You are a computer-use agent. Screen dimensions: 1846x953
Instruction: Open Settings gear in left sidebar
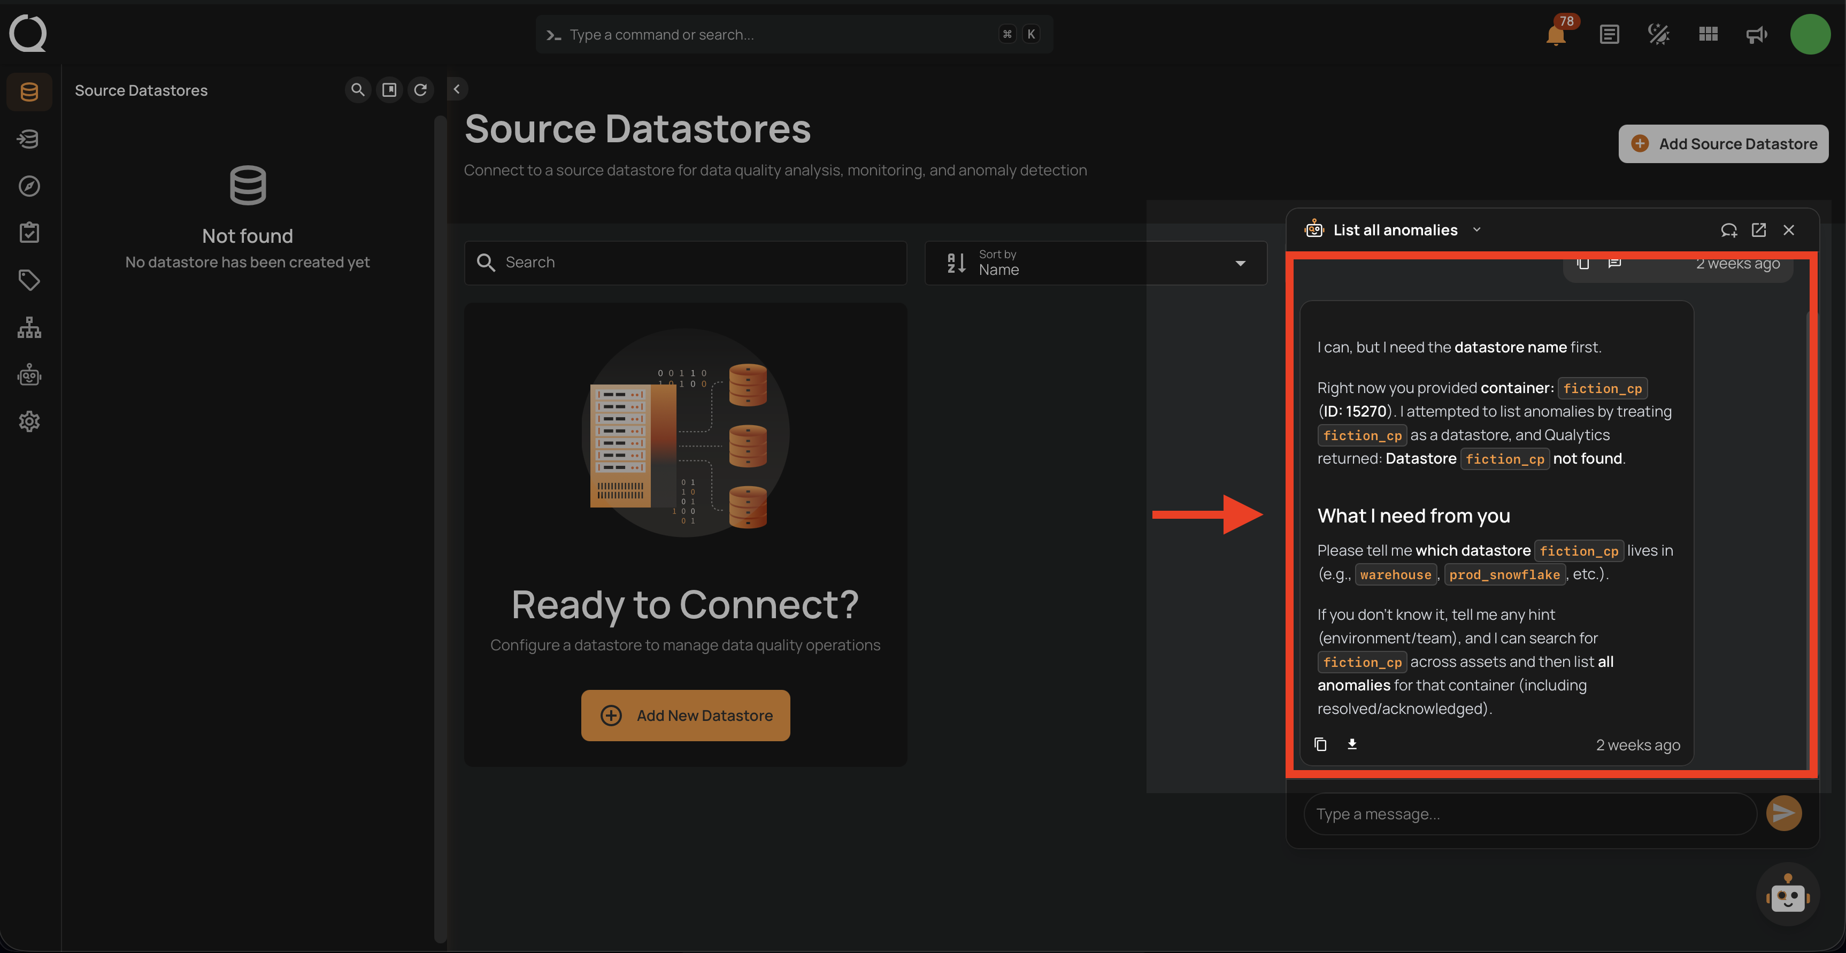(29, 421)
